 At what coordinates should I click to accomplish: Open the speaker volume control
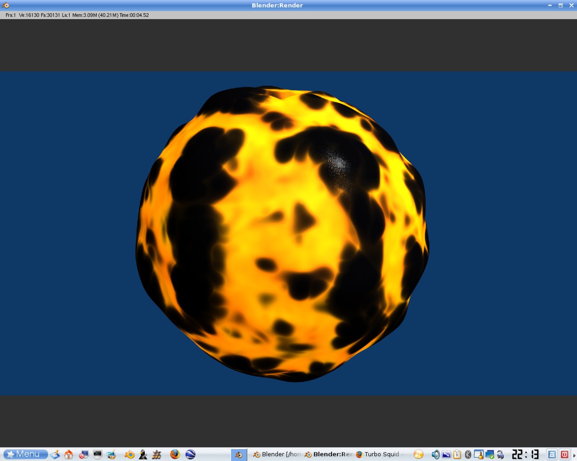pyautogui.click(x=436, y=455)
